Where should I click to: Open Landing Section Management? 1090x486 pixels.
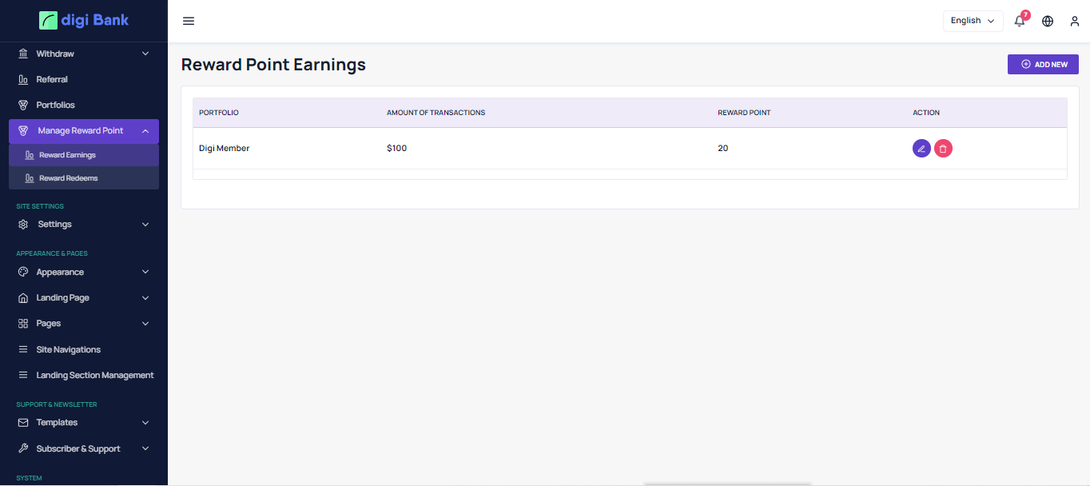(94, 376)
